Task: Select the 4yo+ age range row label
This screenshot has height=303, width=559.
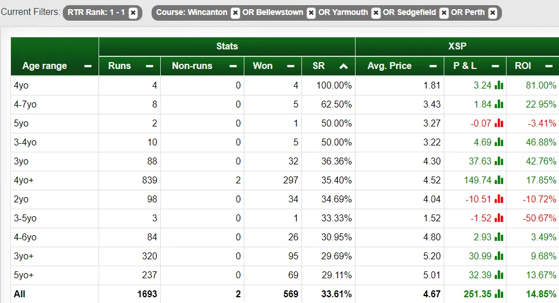Action: point(24,181)
